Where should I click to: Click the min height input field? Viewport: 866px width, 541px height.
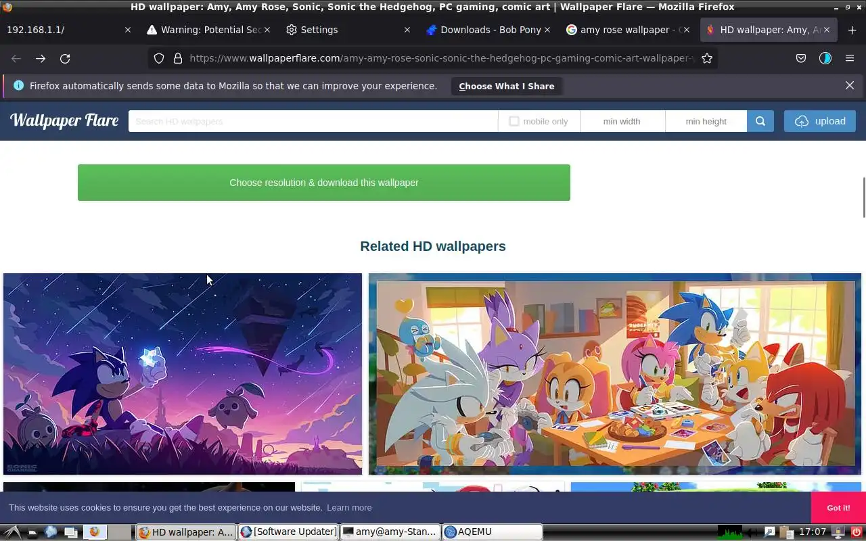(x=706, y=121)
